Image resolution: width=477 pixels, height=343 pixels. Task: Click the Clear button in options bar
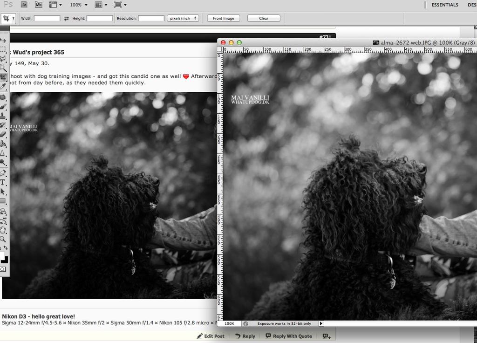(x=264, y=19)
